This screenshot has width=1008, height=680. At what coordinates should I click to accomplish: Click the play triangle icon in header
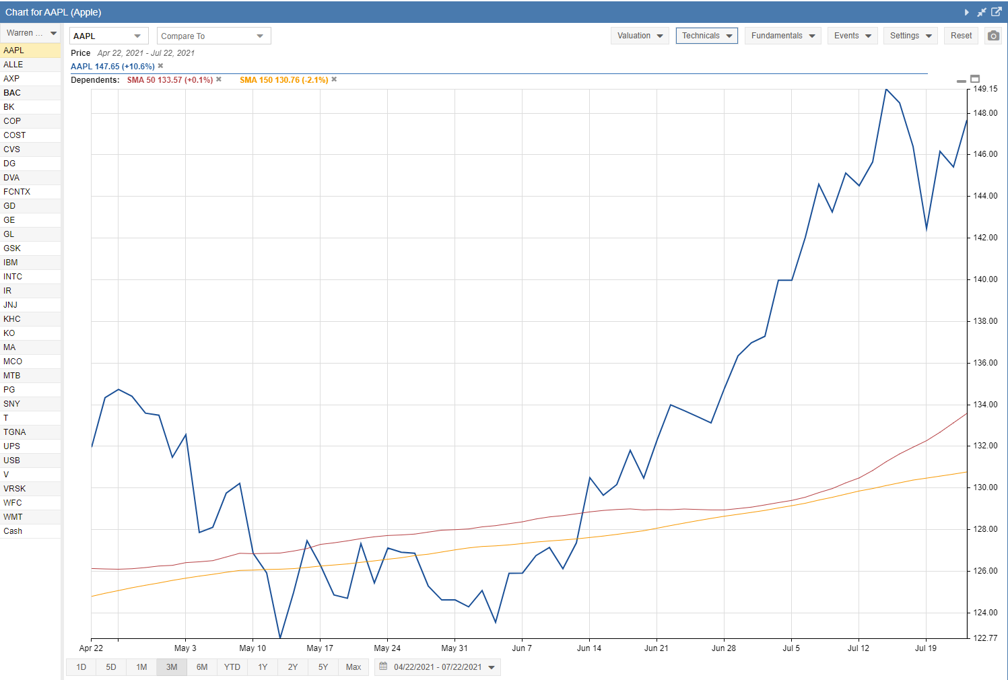(966, 12)
